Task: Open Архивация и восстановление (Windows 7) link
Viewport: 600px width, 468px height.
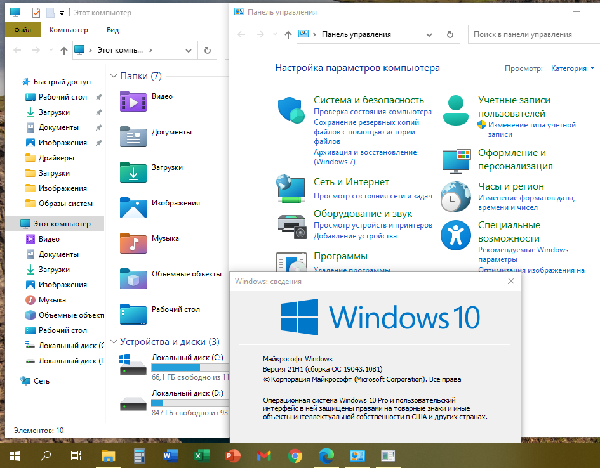Action: point(365,157)
